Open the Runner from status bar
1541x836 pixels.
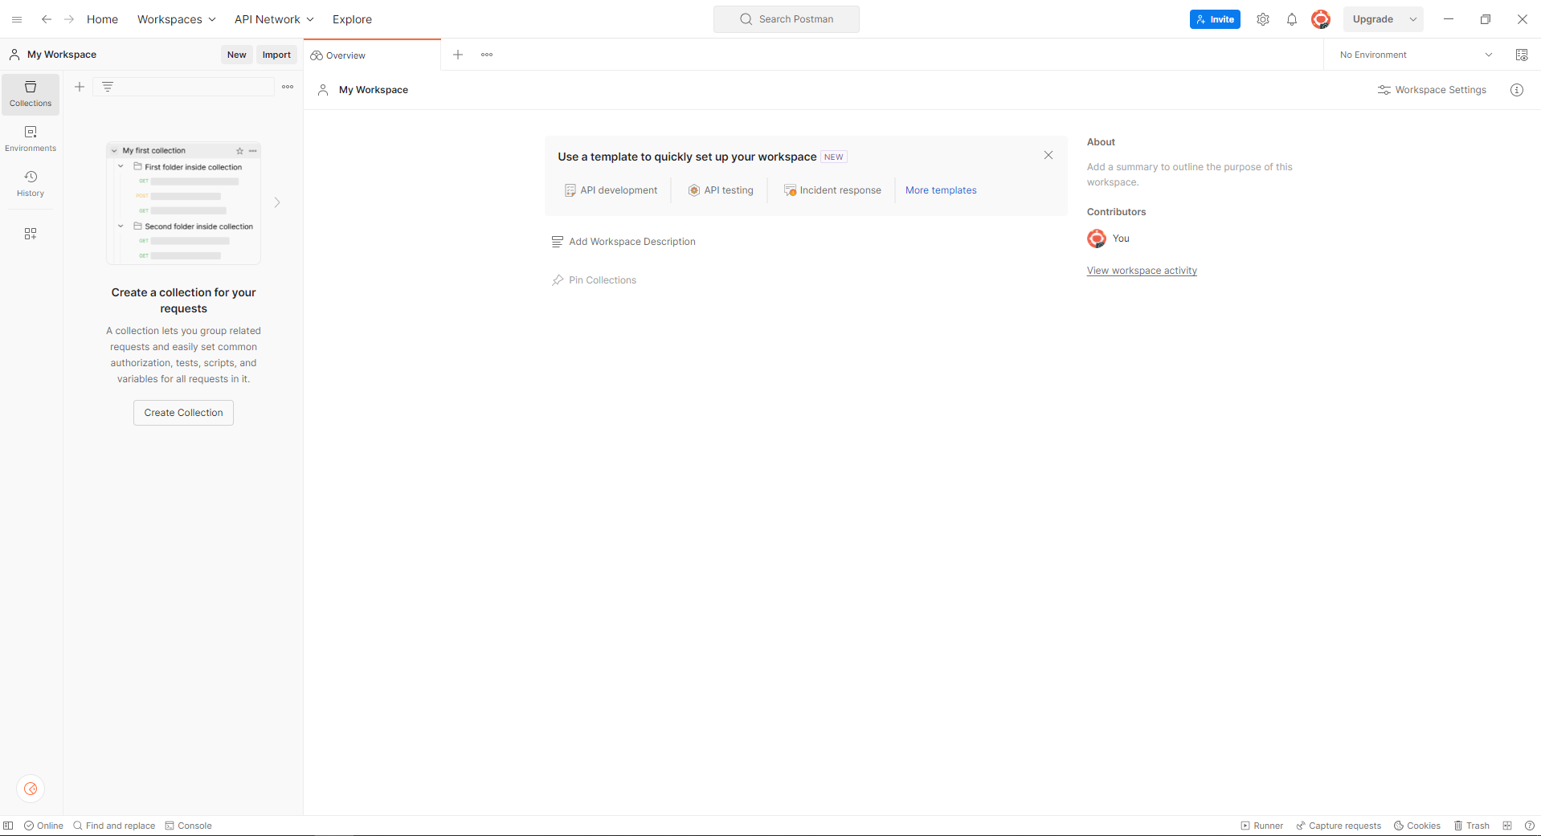1261,826
